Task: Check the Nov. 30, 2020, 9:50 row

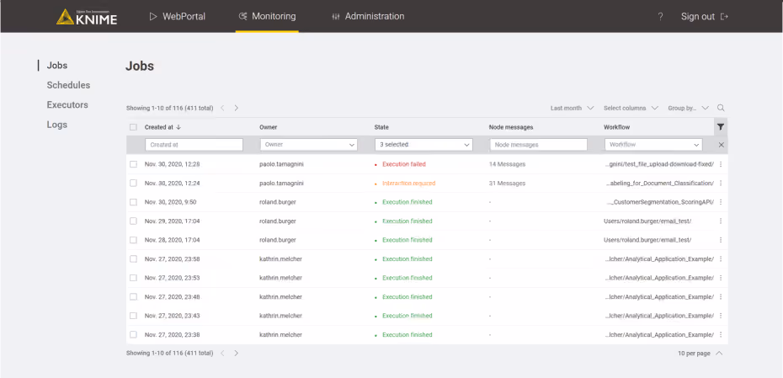Action: [x=133, y=202]
